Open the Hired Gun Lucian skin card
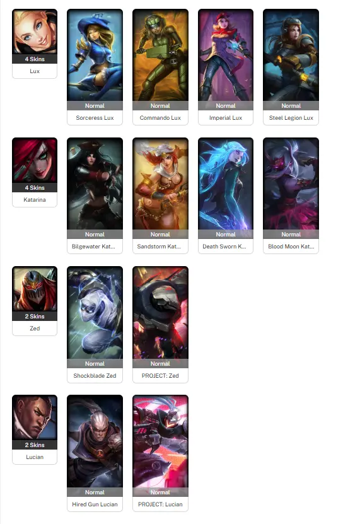Image resolution: width=360 pixels, height=524 pixels. click(x=95, y=453)
